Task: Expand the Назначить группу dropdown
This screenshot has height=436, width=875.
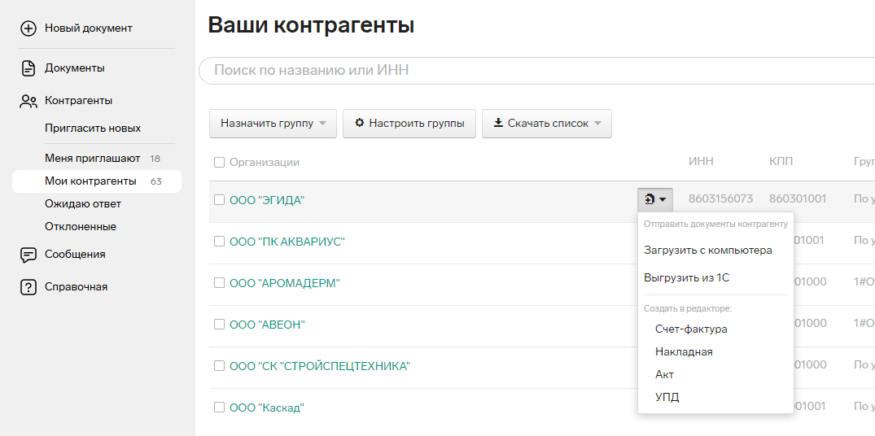Action: pos(323,124)
